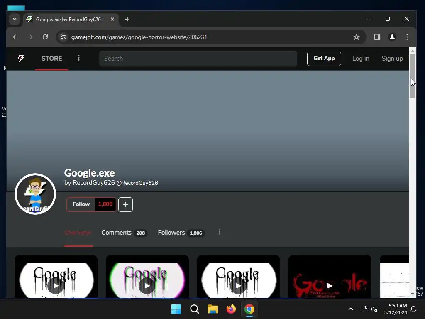Viewport: 425px width, 319px height.
Task: Focus the Game Jolt Search field
Action: (198, 59)
